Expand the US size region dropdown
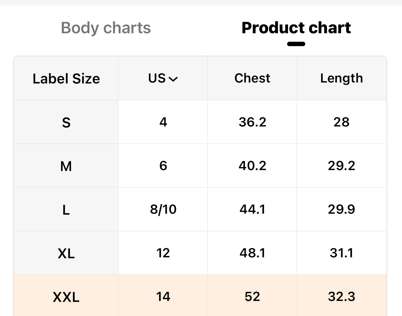 coord(163,78)
